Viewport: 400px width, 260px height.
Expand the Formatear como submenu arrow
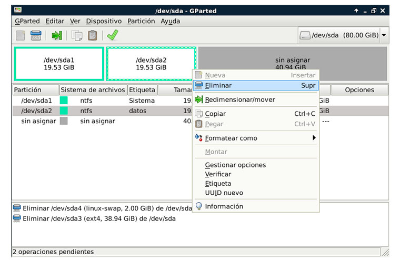pos(314,138)
